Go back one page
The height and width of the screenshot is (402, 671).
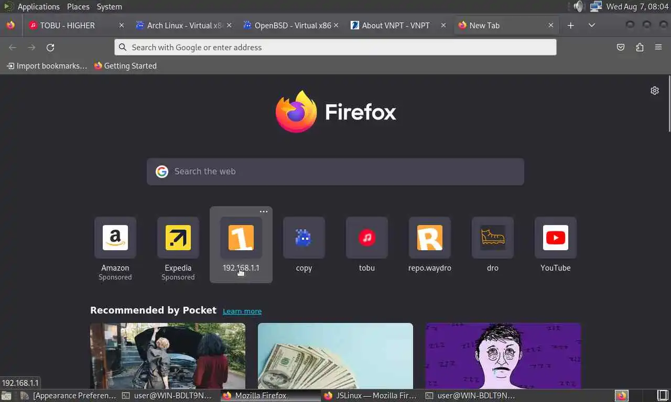13,47
